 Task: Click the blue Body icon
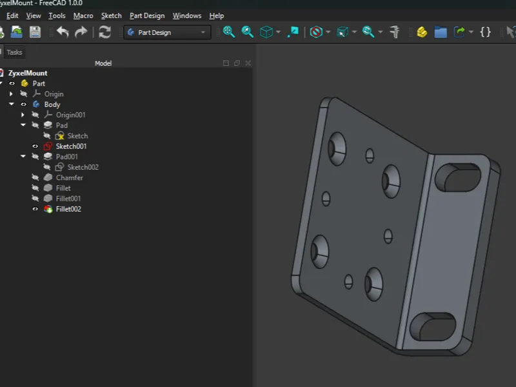pos(36,104)
